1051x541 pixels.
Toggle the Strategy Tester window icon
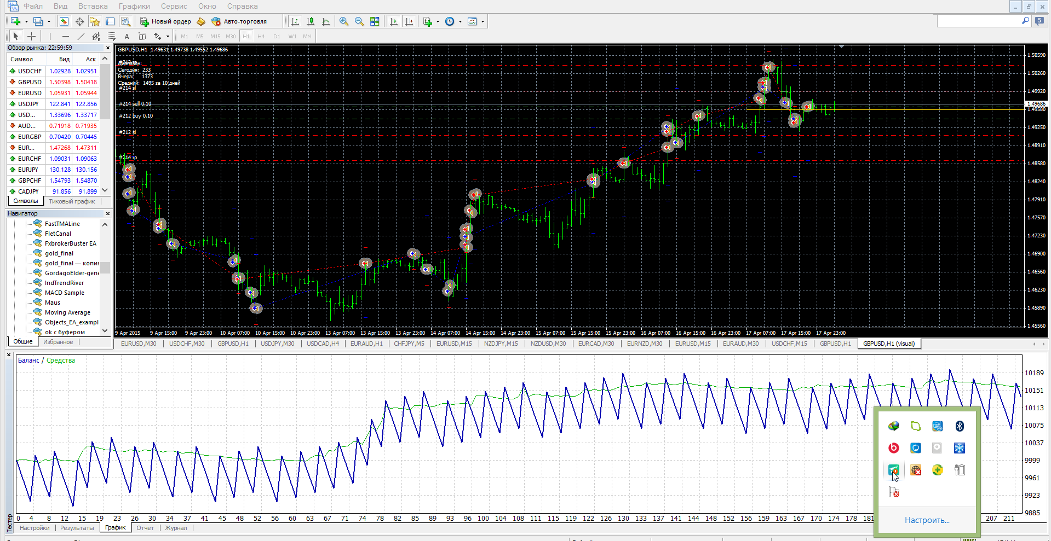[x=125, y=21]
